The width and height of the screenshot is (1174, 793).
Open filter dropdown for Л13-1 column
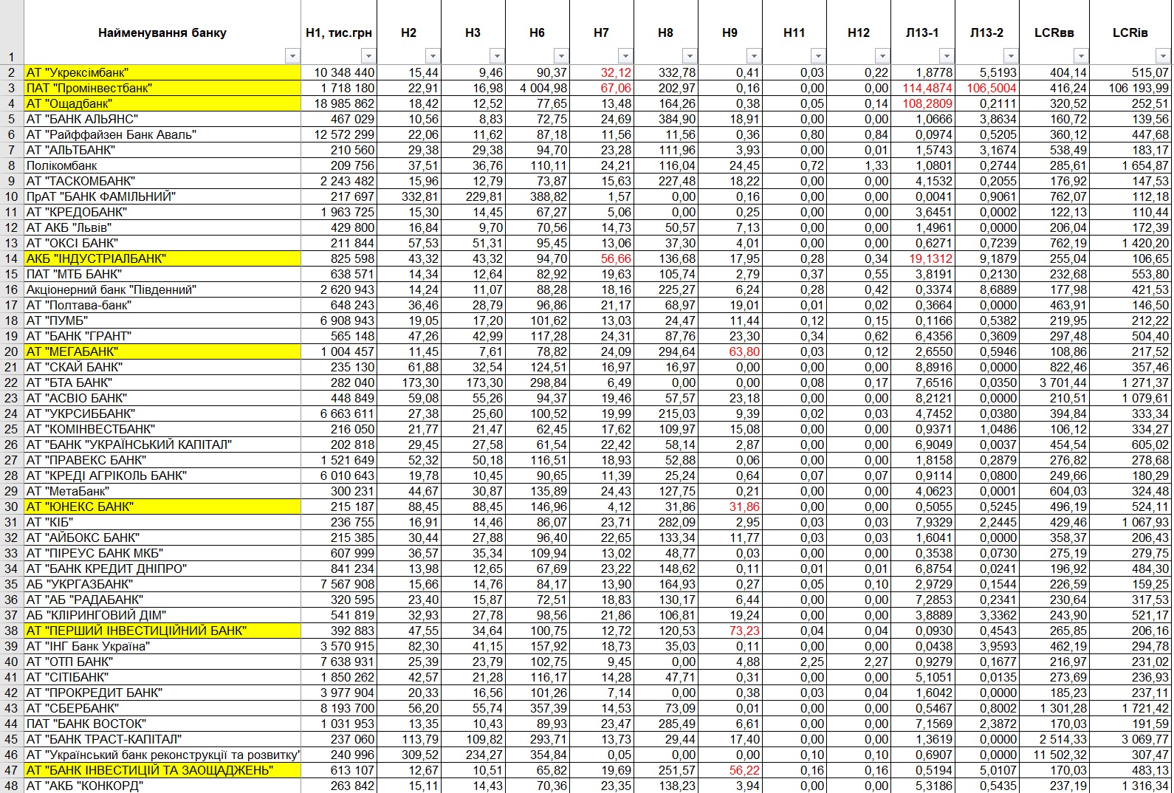click(946, 56)
